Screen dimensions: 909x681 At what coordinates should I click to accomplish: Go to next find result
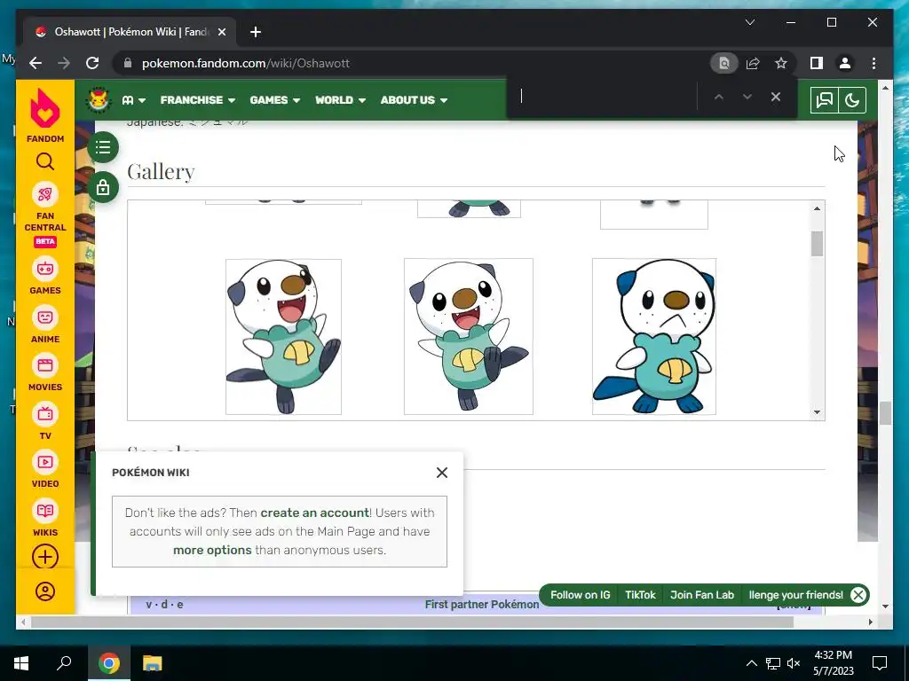tap(747, 97)
